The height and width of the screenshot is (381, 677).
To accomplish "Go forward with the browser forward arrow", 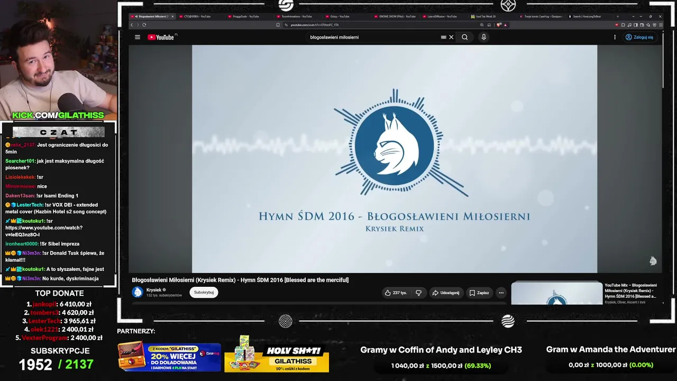I will [x=138, y=25].
